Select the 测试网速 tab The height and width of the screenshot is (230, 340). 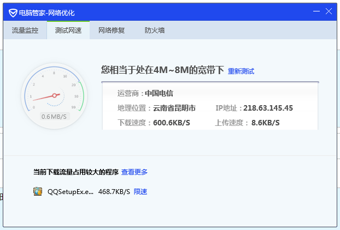[x=68, y=31]
